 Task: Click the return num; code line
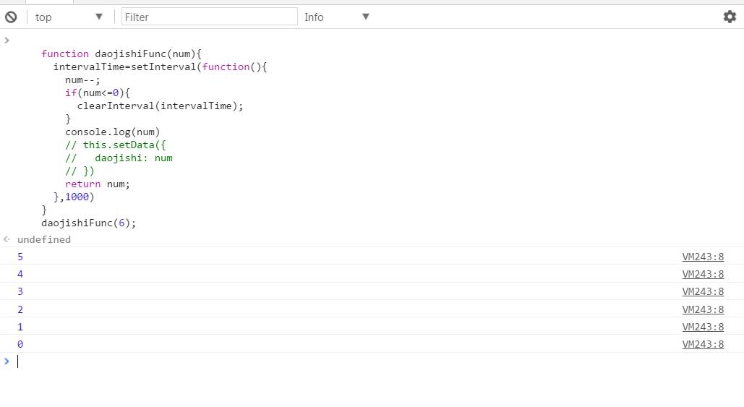click(97, 184)
